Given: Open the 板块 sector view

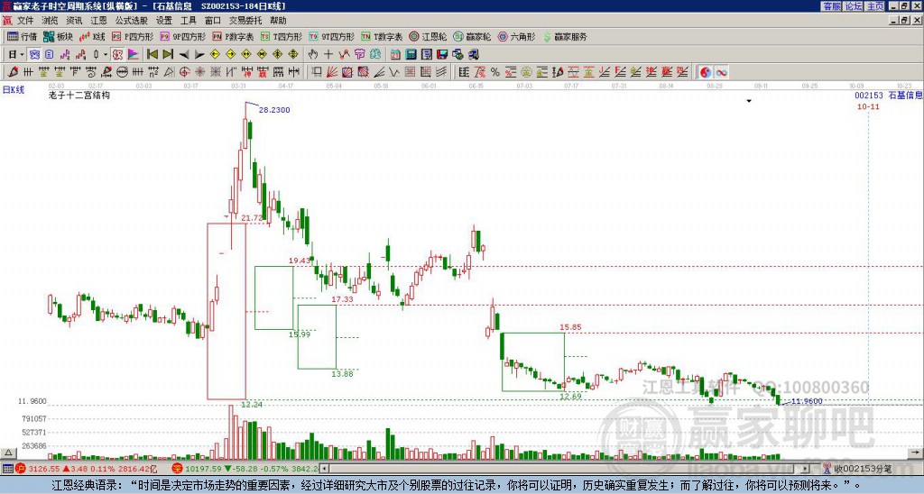Looking at the screenshot, I should pos(59,36).
